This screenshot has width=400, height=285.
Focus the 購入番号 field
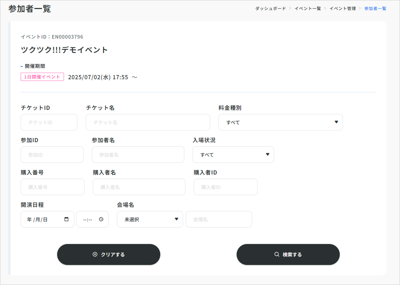(x=52, y=187)
